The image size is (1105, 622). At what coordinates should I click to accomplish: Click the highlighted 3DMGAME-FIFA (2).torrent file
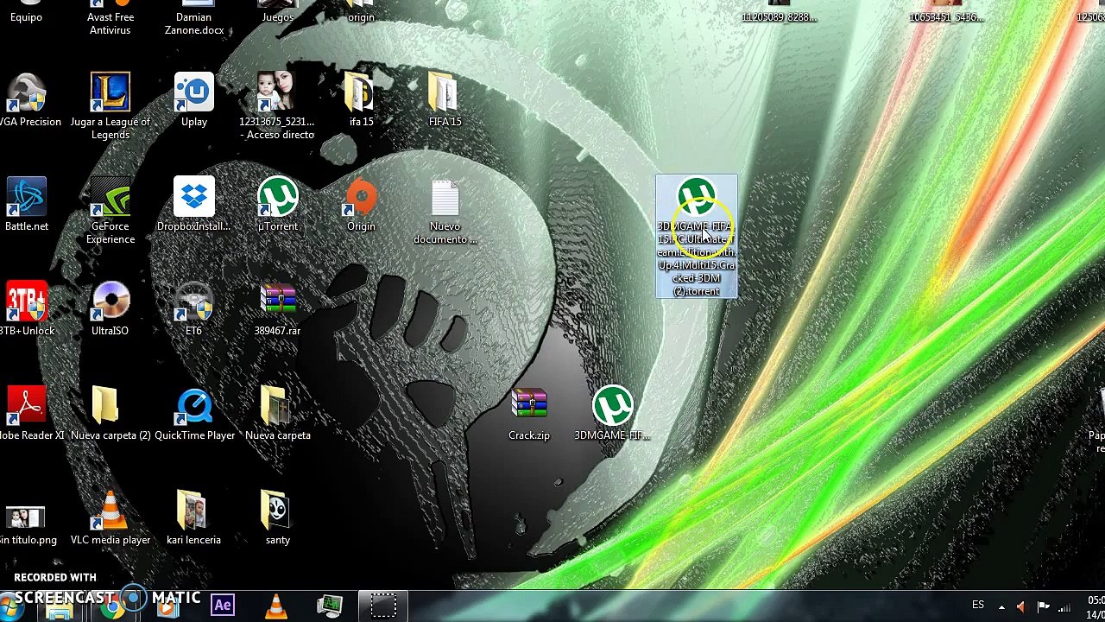coord(697,237)
